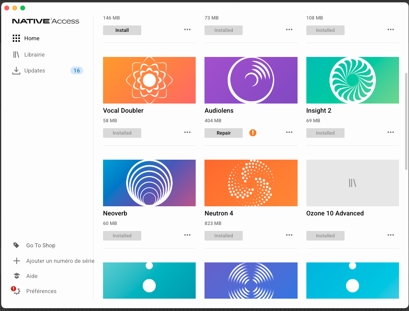
Task: Click the vertical scrollbar on the right
Action: pos(406,121)
